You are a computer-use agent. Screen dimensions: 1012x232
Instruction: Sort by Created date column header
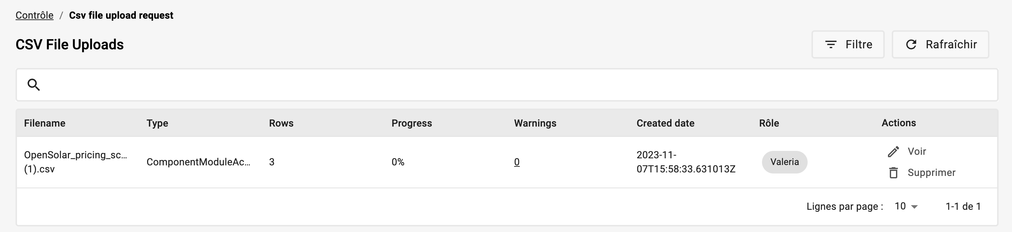click(665, 123)
